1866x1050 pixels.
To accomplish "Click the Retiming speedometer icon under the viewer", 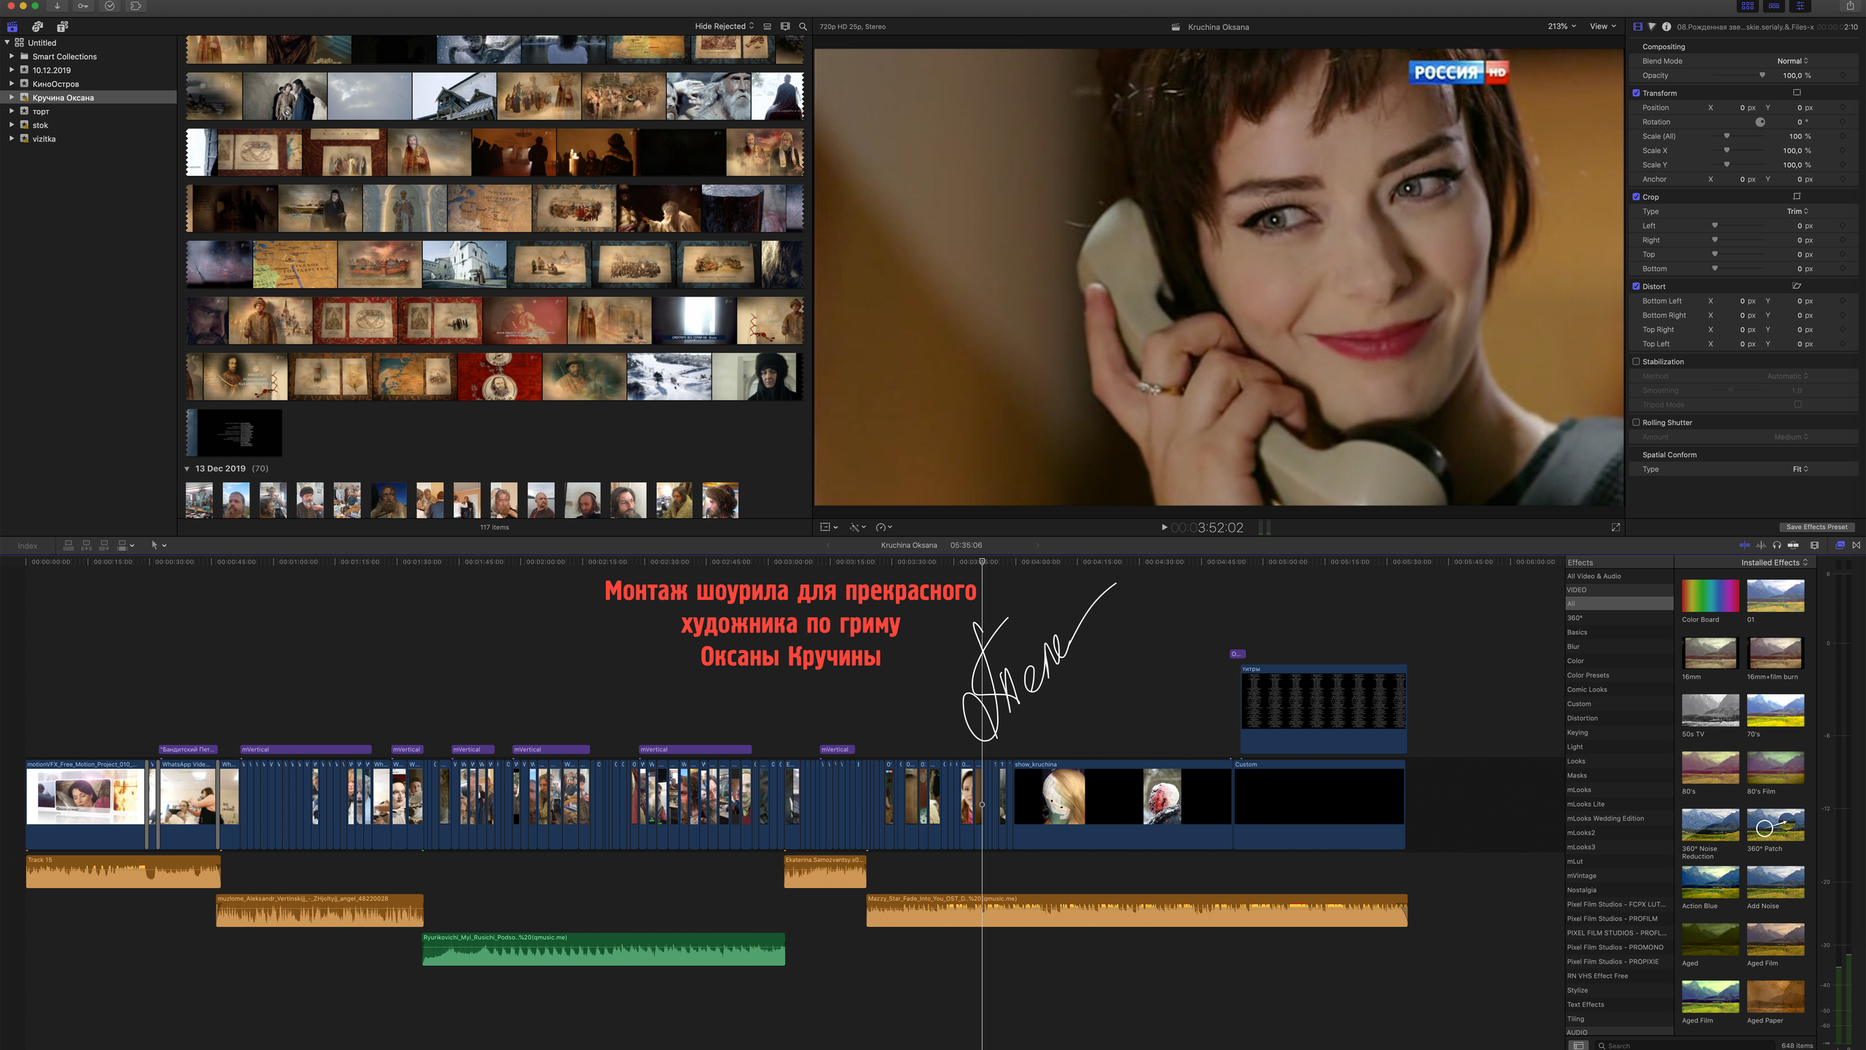I will point(881,527).
